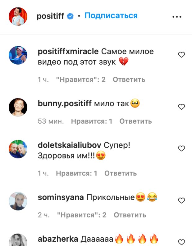The width and height of the screenshot is (192, 246).
Task: Open sominsyana username link
Action: (x=61, y=197)
